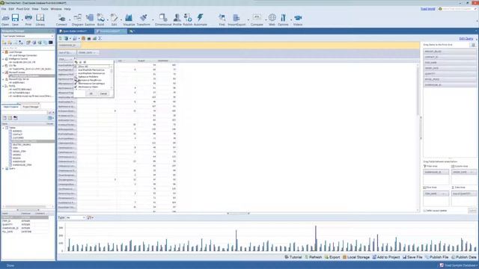Open the File menu
The height and width of the screenshot is (269, 479).
(4, 9)
